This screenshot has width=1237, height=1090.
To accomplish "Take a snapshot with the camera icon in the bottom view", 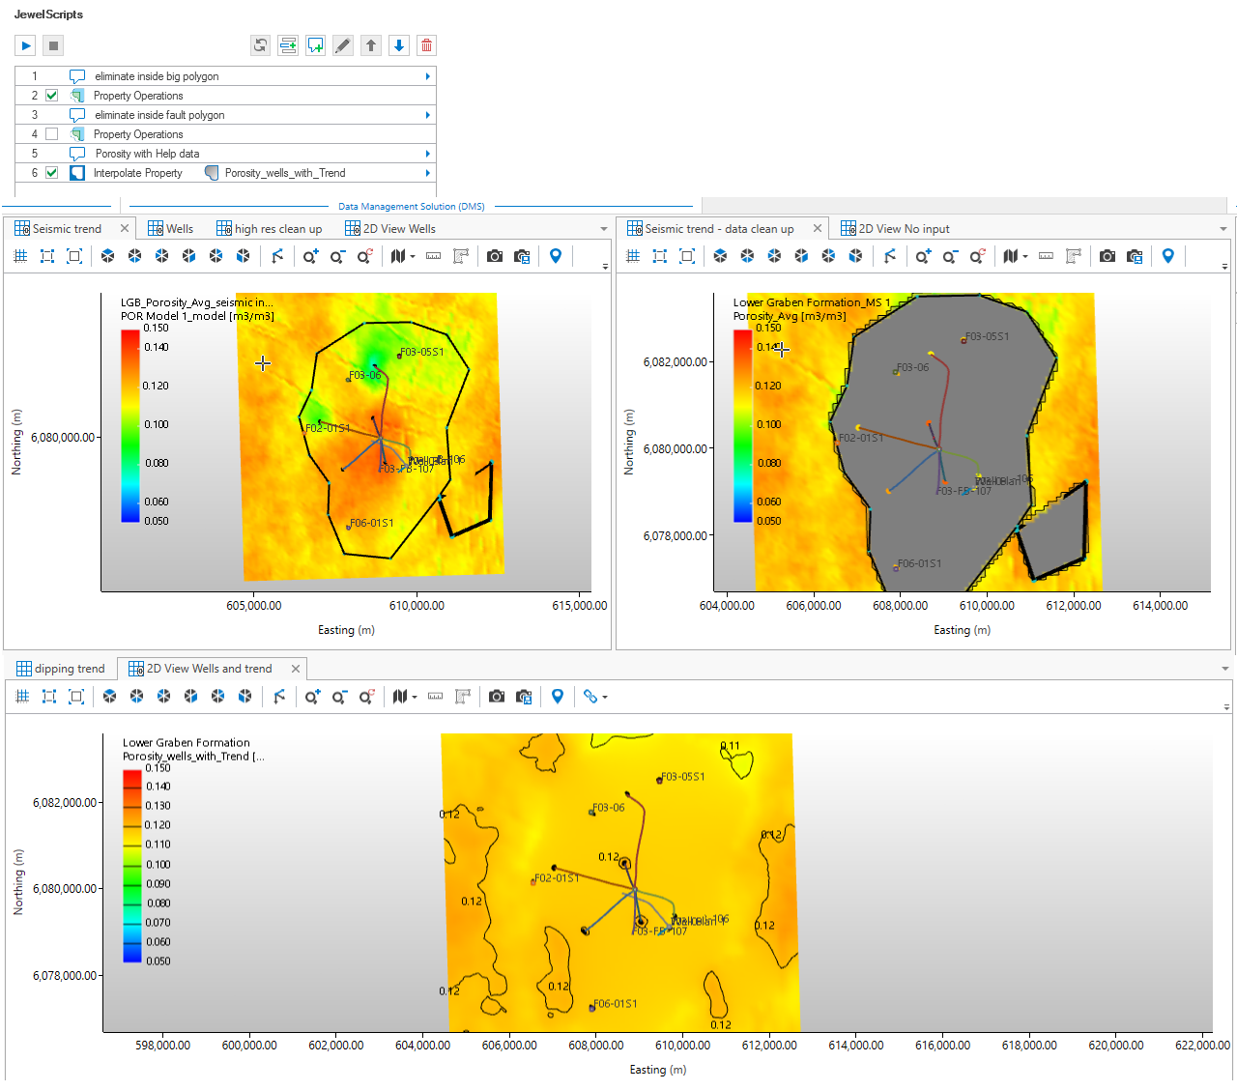I will click(496, 697).
